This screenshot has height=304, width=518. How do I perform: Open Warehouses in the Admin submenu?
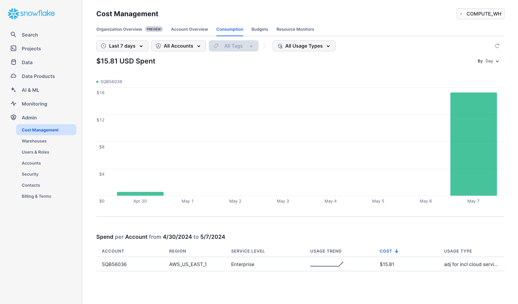tap(34, 141)
